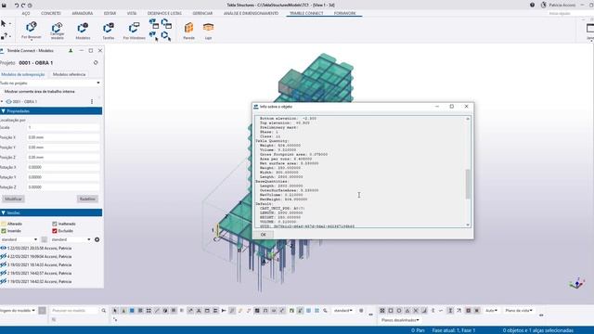This screenshot has height=334, width=594.
Task: Click the grey color swatch between standard dropdowns
Action: (45, 239)
